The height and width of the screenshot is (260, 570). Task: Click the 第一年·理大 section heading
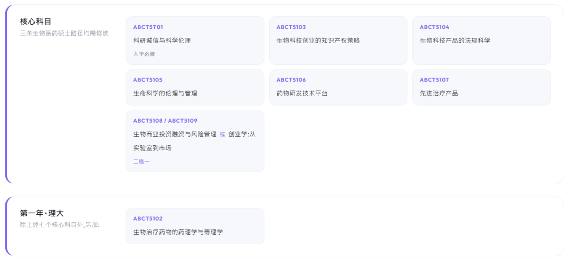(x=42, y=213)
